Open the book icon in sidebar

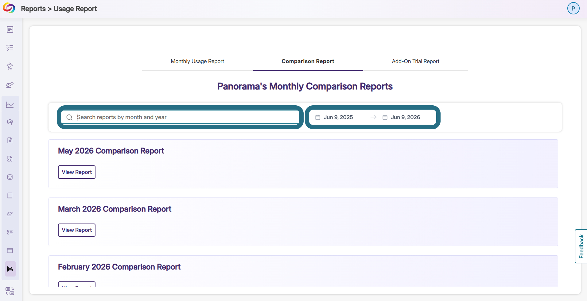(x=10, y=195)
